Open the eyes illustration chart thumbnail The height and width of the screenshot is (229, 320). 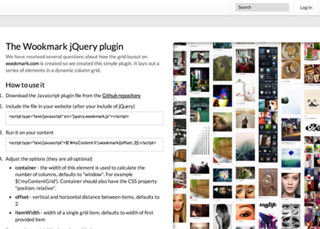click(x=291, y=216)
